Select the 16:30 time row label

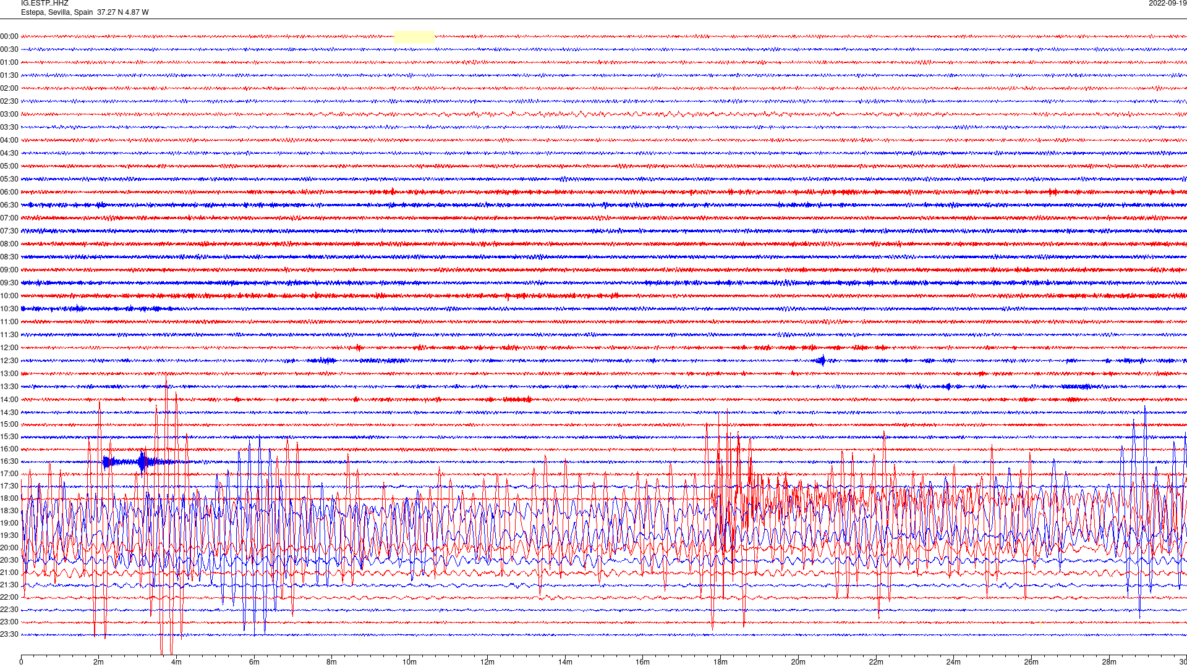tap(9, 461)
